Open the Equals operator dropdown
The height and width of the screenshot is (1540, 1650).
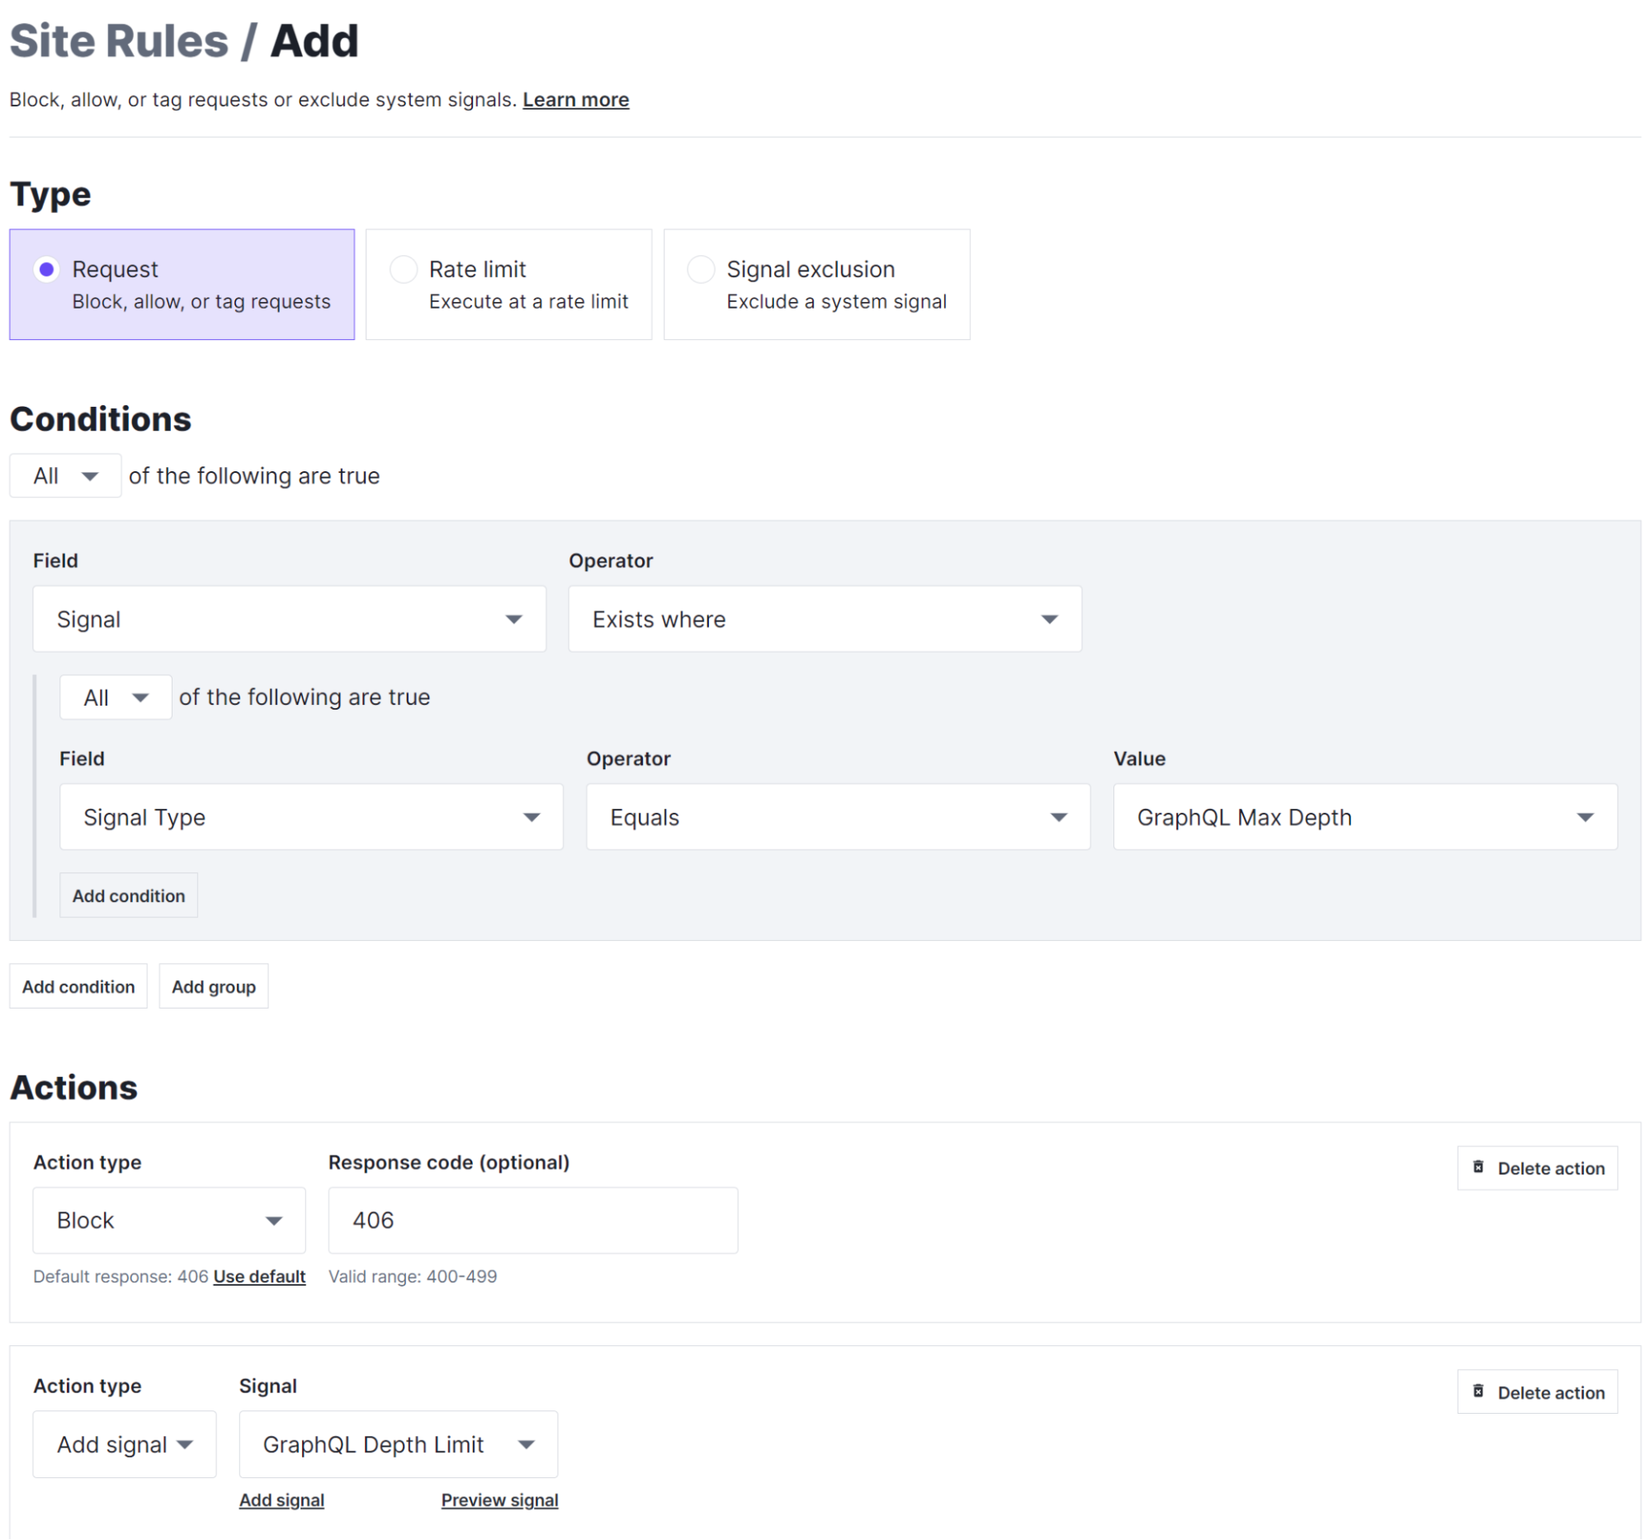coord(839,817)
